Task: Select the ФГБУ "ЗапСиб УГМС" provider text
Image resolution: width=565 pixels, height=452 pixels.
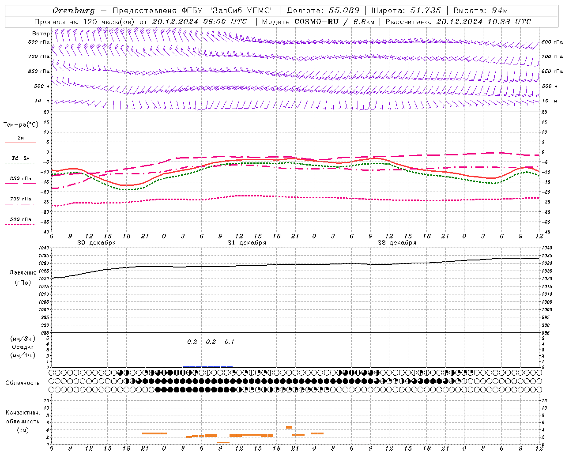Action: click(x=228, y=11)
